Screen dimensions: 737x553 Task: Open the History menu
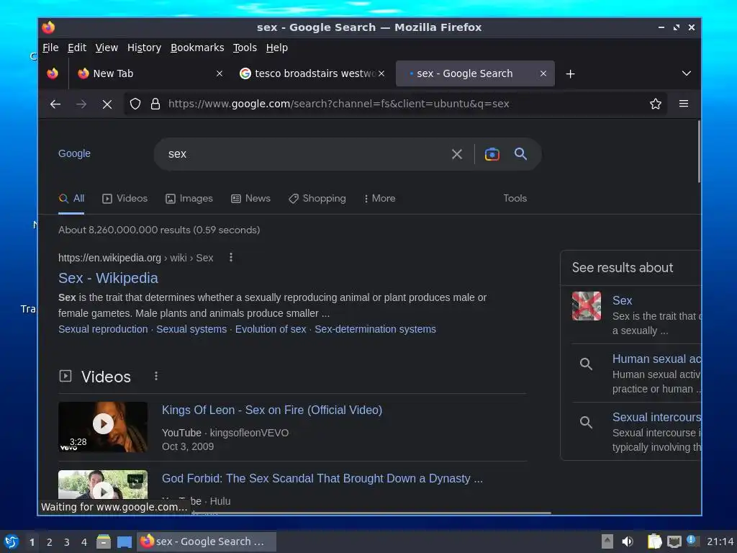[x=144, y=48]
